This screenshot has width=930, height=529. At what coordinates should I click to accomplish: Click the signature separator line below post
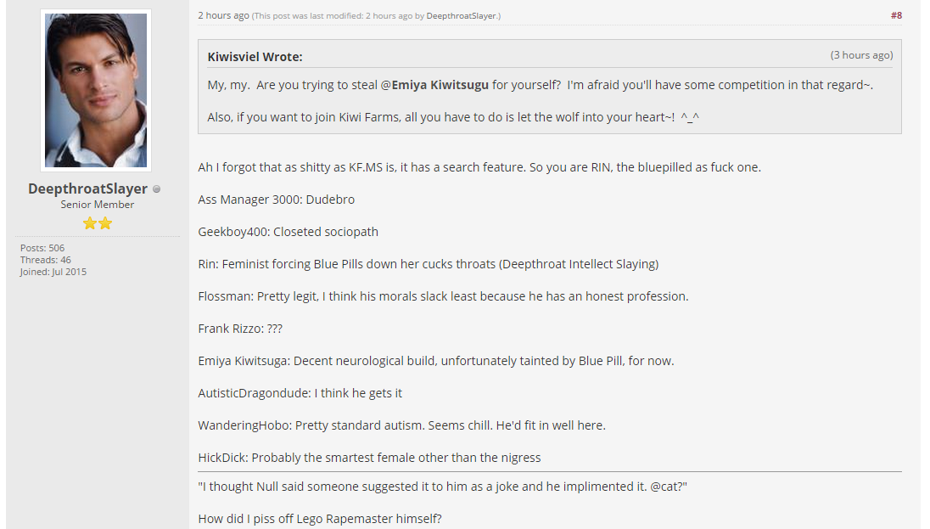[550, 472]
